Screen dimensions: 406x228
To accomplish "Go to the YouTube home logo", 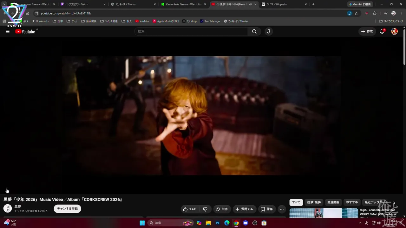I will (25, 31).
